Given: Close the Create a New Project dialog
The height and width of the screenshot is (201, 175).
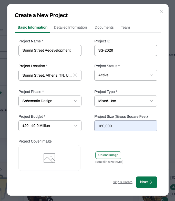Looking at the screenshot, I should (161, 11).
